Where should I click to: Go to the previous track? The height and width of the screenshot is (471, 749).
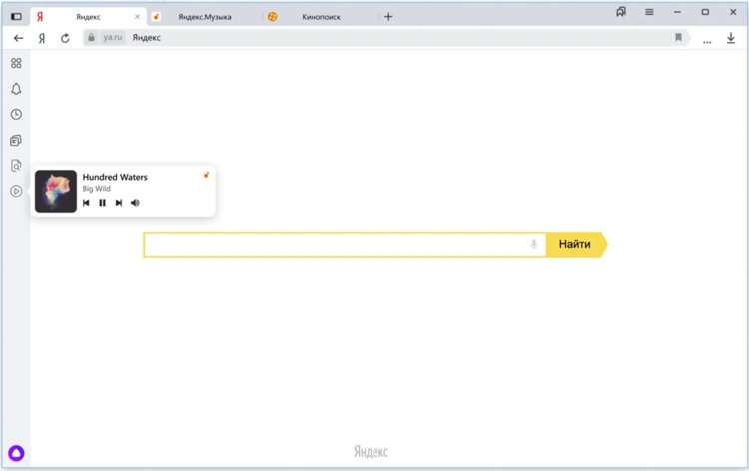(86, 203)
